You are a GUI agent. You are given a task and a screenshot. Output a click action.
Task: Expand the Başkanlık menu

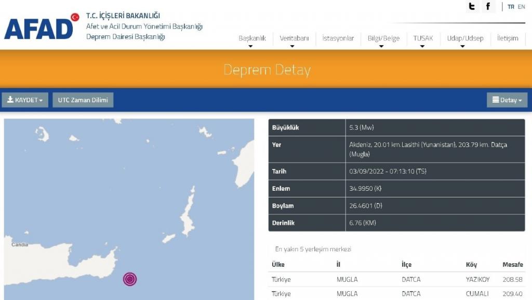tap(252, 38)
